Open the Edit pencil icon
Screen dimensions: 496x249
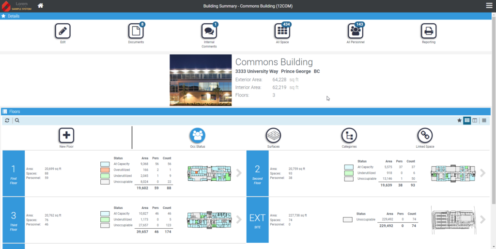pos(62,31)
